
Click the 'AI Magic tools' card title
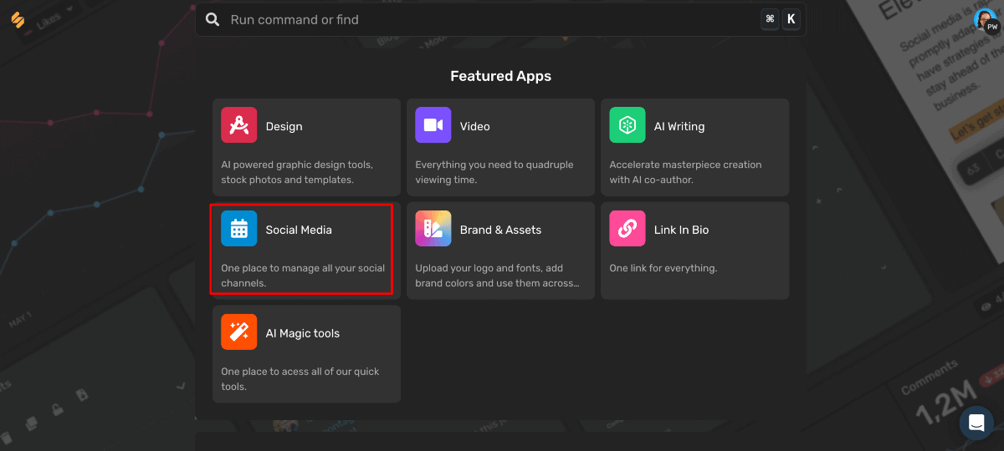click(302, 334)
